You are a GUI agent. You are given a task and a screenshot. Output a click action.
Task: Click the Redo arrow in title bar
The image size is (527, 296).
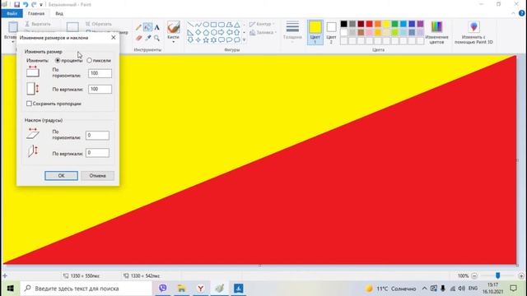pyautogui.click(x=34, y=5)
